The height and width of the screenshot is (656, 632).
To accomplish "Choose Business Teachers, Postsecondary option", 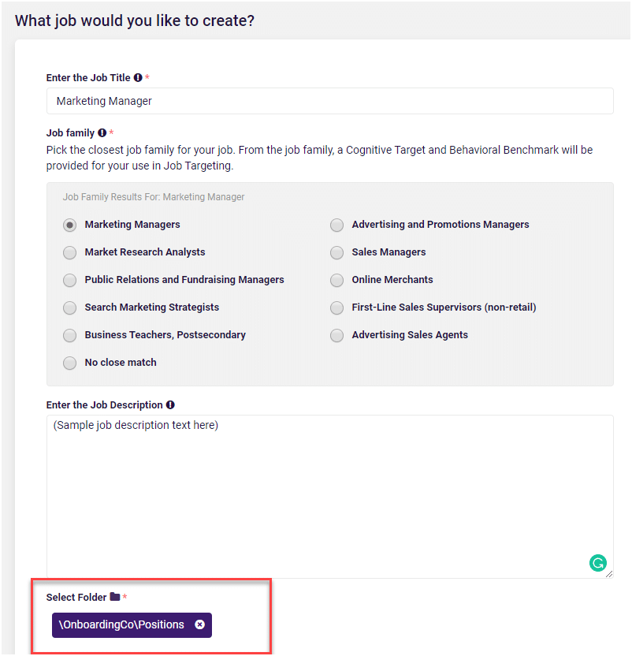I will pyautogui.click(x=70, y=336).
